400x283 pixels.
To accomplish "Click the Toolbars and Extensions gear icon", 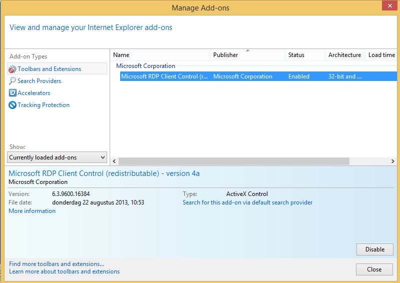I will click(13, 69).
